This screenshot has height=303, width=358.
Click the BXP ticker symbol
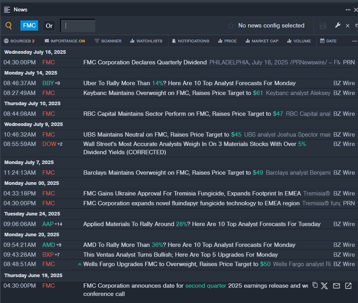[x=48, y=255]
